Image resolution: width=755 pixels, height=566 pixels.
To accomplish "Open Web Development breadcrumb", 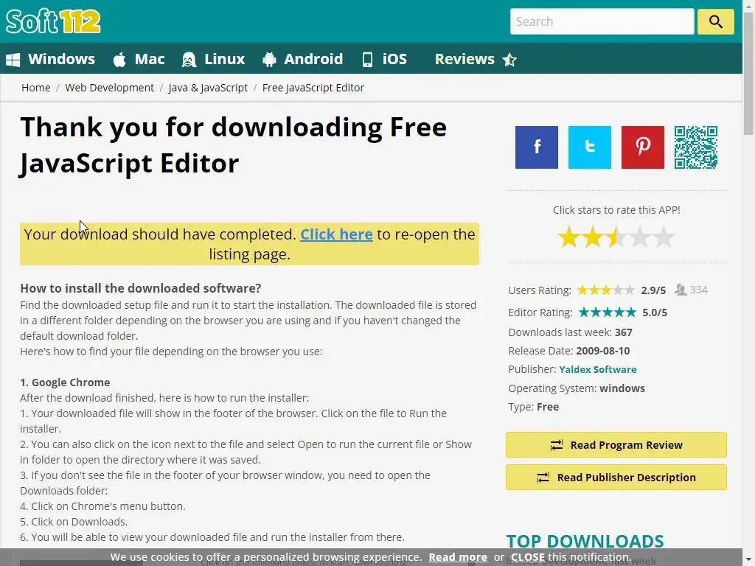I will point(110,88).
